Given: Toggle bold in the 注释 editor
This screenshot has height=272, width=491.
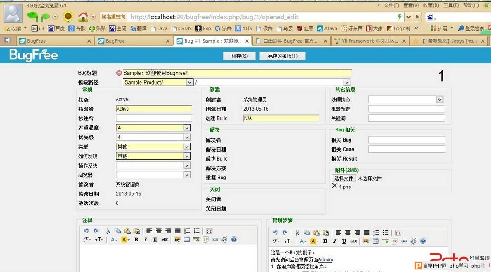Looking at the screenshot, I should coord(136,240).
